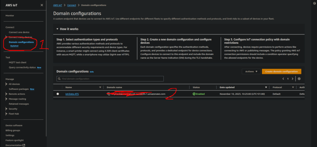Open Feature spotlight in sidebar
Screen dimensions: 317x147
point(15,140)
